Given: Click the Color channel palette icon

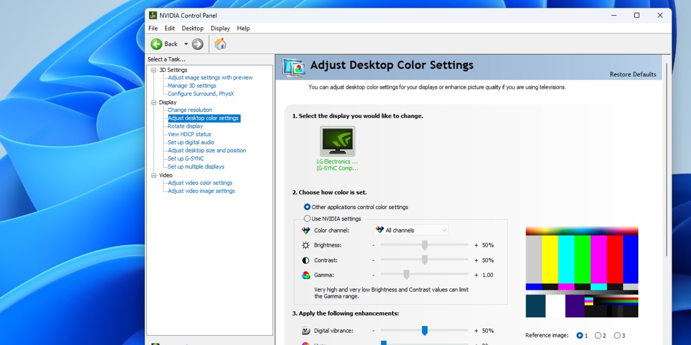Looking at the screenshot, I should pyautogui.click(x=306, y=230).
